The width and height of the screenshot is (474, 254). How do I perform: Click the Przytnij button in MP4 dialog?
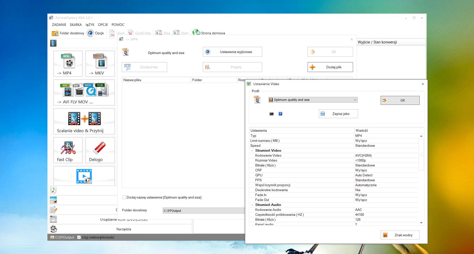pyautogui.click(x=232, y=67)
